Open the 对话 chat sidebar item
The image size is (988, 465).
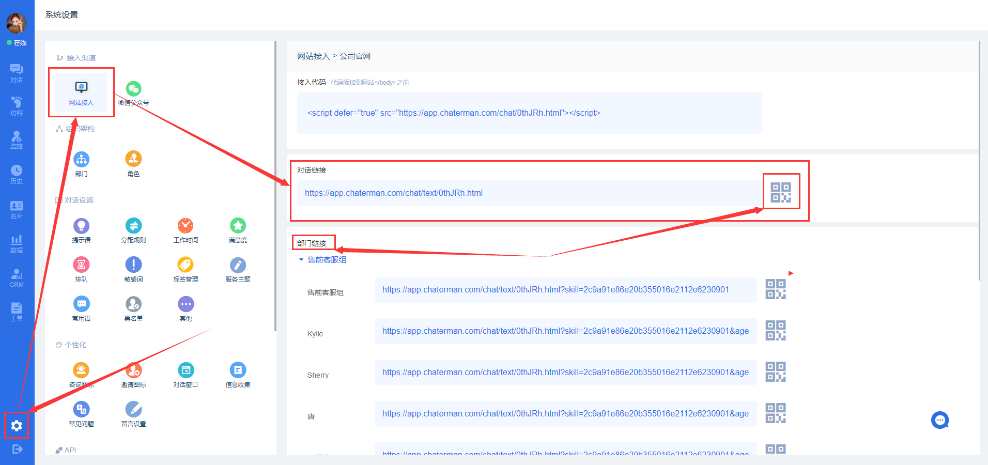coord(17,73)
